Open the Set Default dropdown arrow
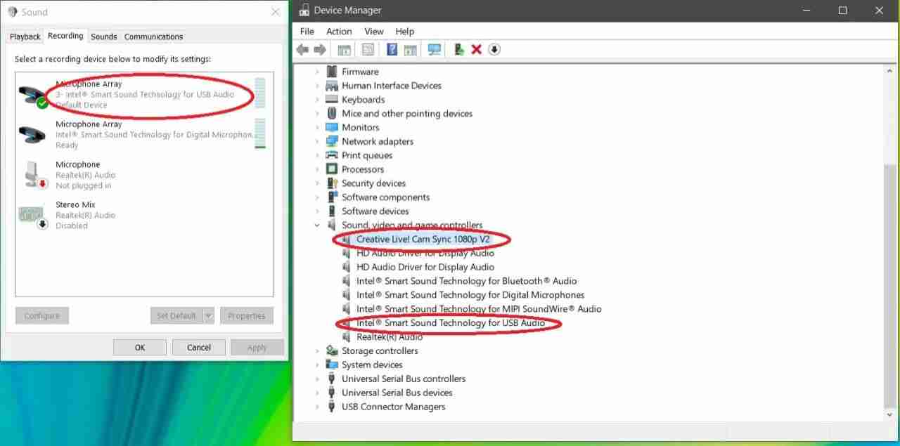The width and height of the screenshot is (900, 446). coord(209,315)
